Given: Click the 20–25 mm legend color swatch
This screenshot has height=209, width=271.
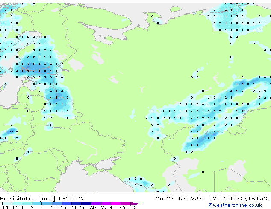Looking at the screenshot, I should point(77,203).
